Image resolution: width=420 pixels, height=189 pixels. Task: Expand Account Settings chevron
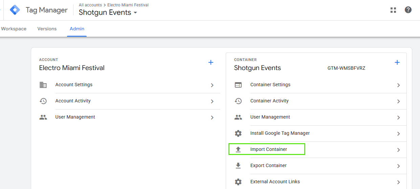212,85
